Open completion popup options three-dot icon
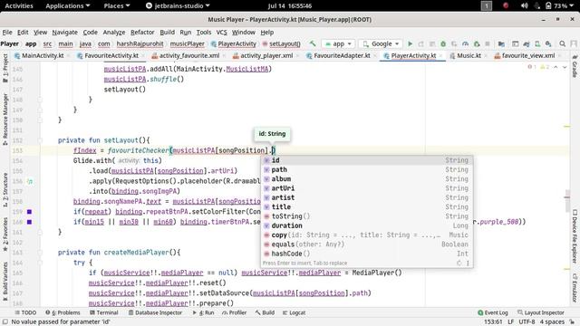The height and width of the screenshot is (326, 580). click(x=468, y=264)
